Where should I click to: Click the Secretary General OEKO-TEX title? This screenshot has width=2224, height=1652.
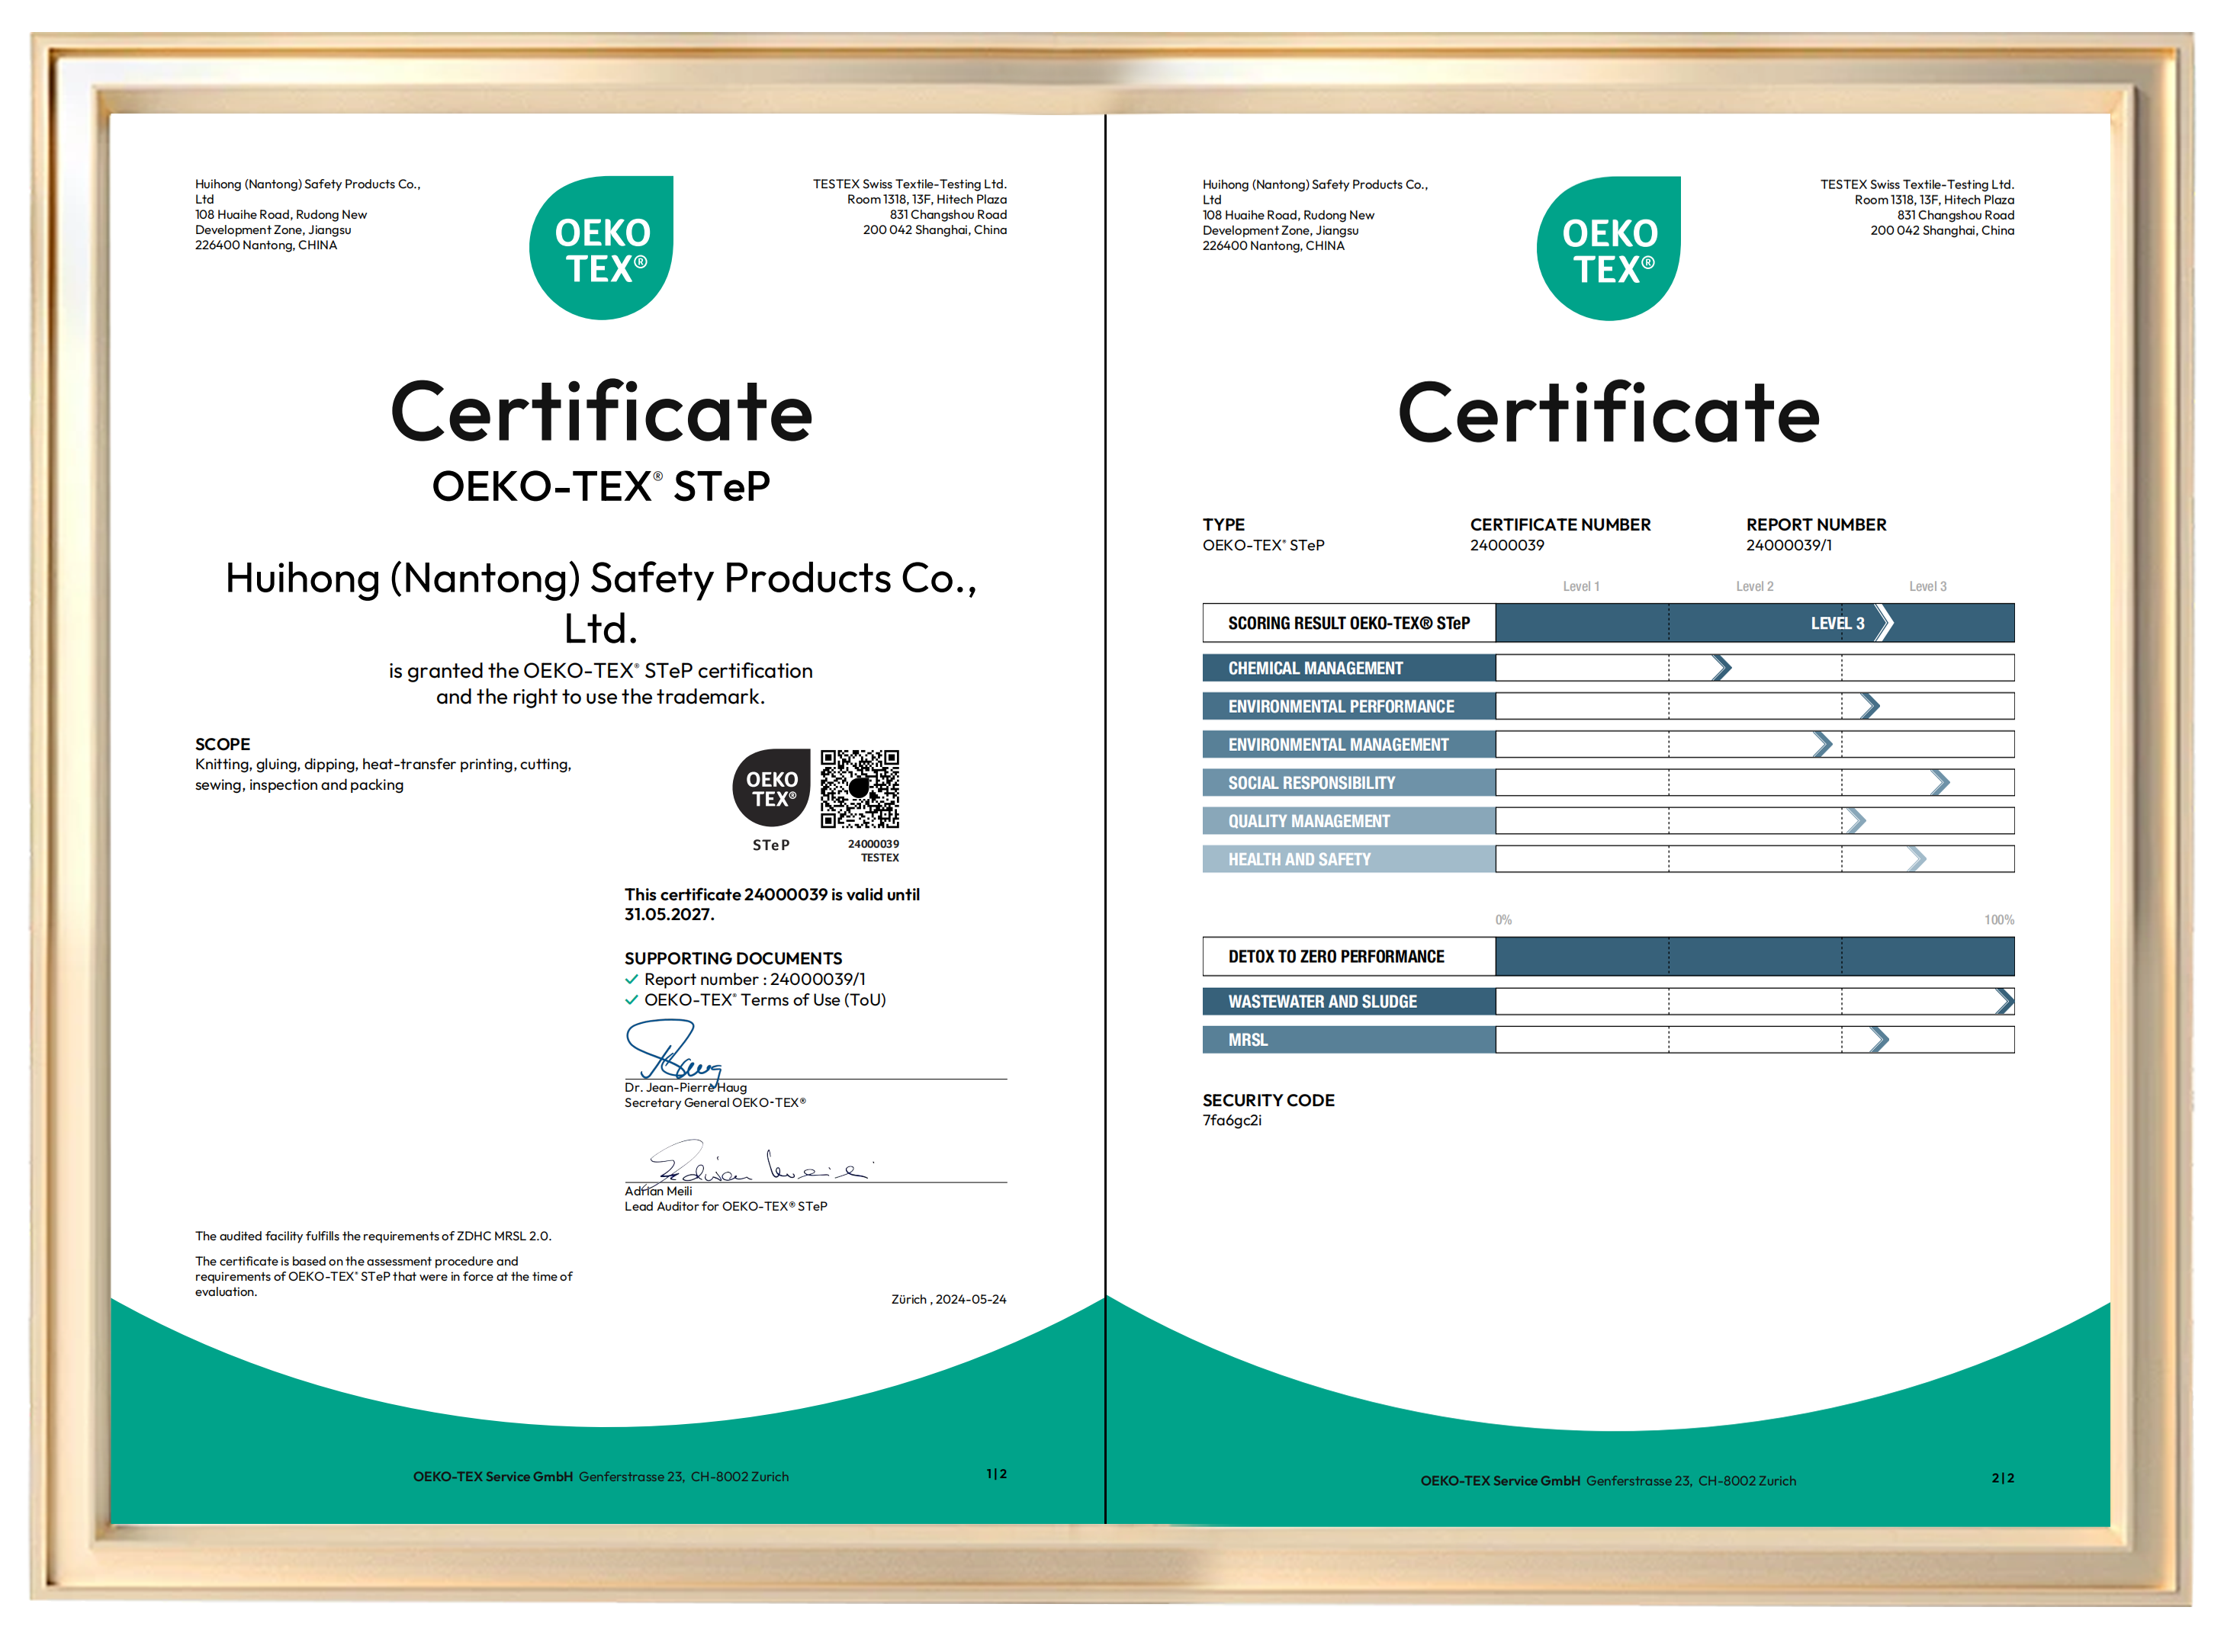click(715, 1103)
